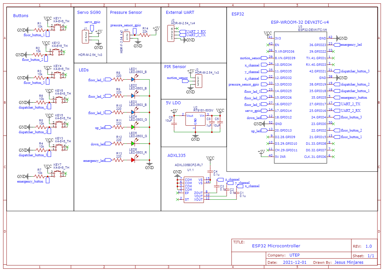Select the down_led label in LEDs section

[x=98, y=144]
